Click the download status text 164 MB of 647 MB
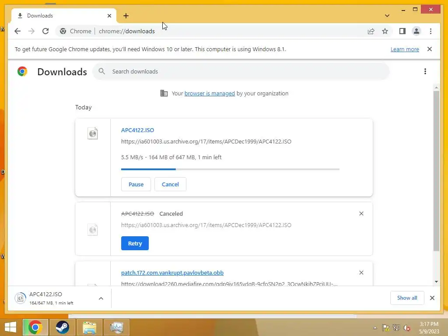The image size is (448, 336). pos(171,157)
